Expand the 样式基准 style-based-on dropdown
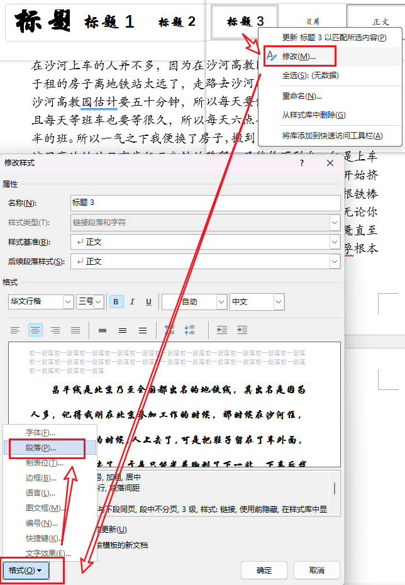This screenshot has height=585, width=405. pyautogui.click(x=335, y=242)
